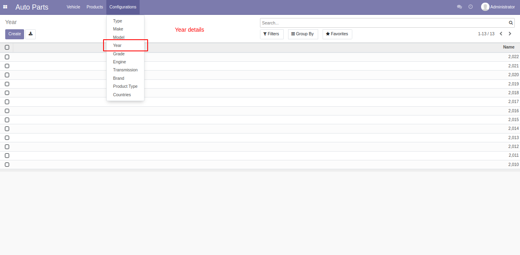Check the box for year 2,019
The width and height of the screenshot is (520, 255).
tap(7, 84)
